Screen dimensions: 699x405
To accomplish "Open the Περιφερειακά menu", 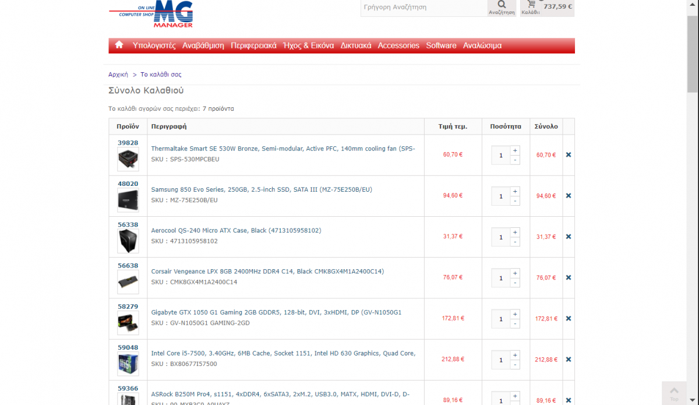I will point(253,45).
